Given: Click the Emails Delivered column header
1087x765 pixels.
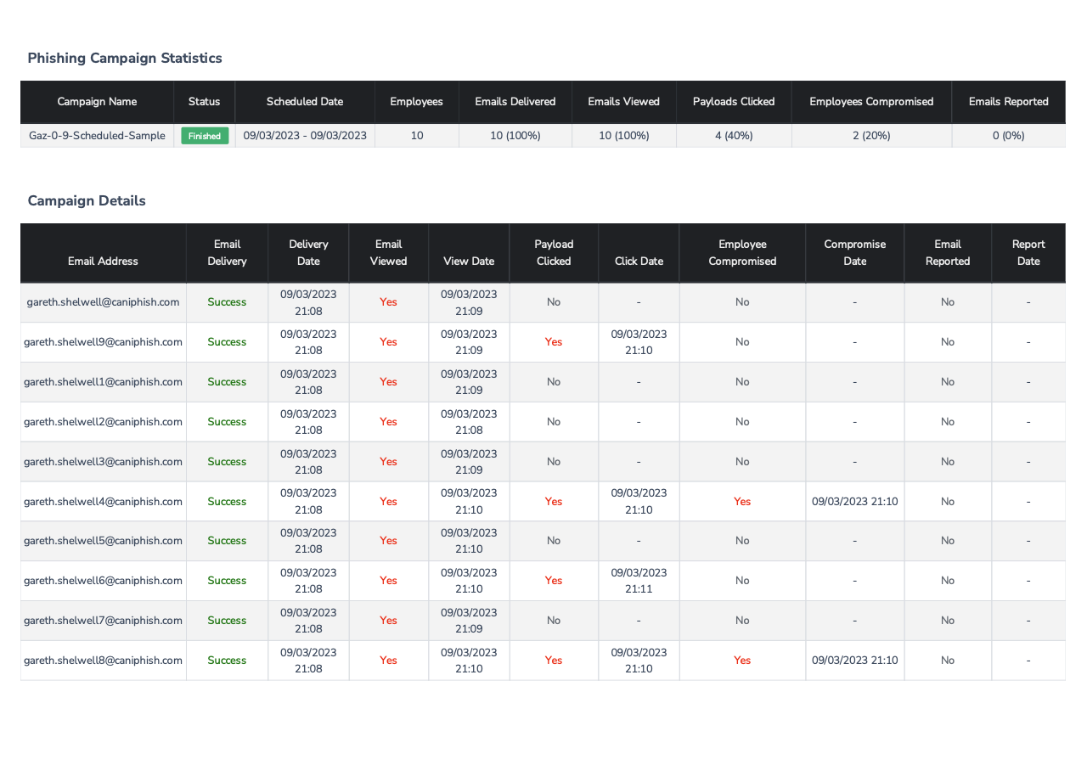Looking at the screenshot, I should click(x=515, y=102).
